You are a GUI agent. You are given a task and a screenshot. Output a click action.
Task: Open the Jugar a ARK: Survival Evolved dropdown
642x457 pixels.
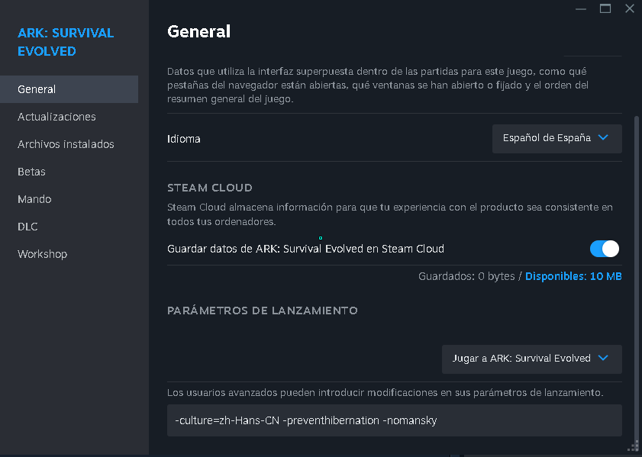tap(531, 359)
